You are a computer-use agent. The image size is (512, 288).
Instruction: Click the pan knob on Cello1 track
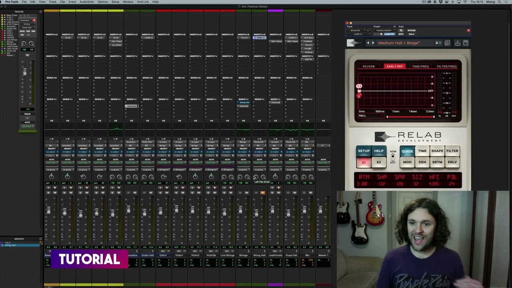[x=163, y=177]
